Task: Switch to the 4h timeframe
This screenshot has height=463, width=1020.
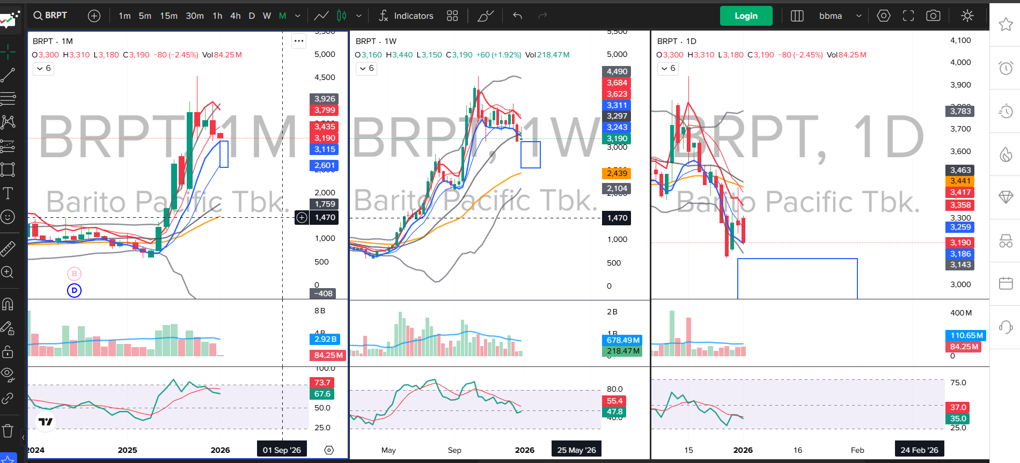Action: 236,16
